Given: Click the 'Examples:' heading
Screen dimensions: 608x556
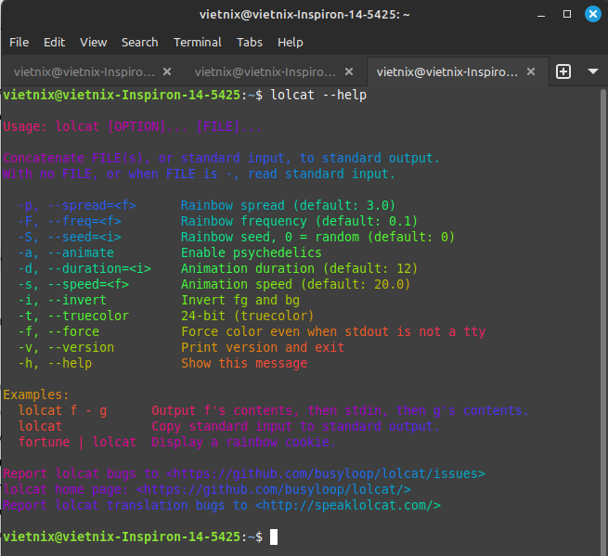Looking at the screenshot, I should pos(36,394).
